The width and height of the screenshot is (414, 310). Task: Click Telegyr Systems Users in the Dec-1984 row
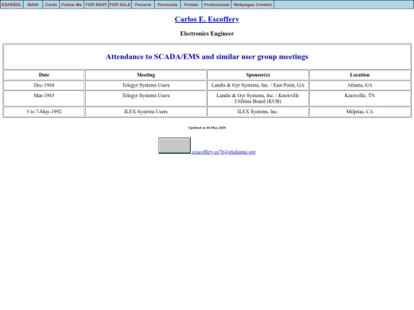146,85
